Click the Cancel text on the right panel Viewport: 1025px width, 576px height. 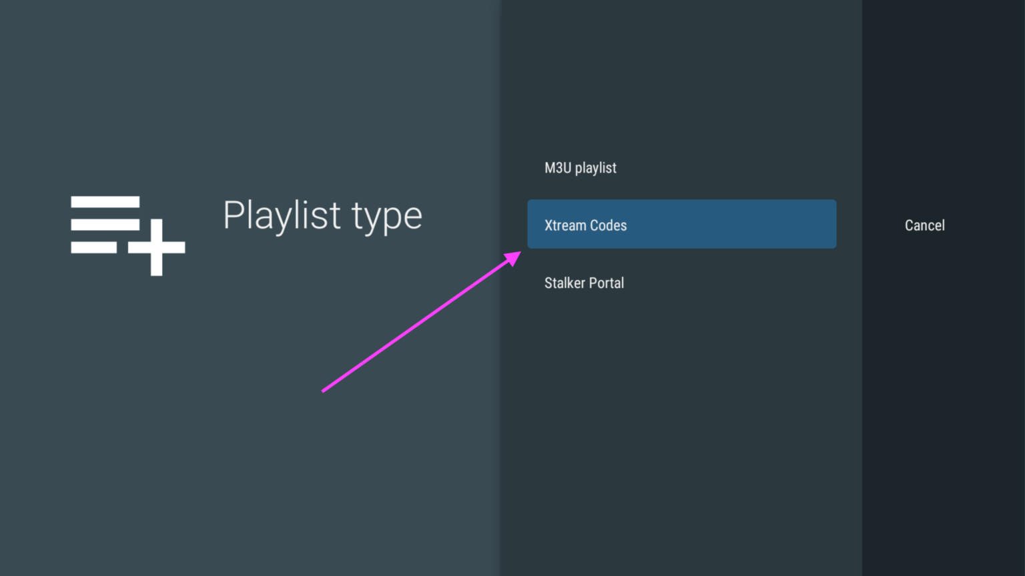[924, 225]
